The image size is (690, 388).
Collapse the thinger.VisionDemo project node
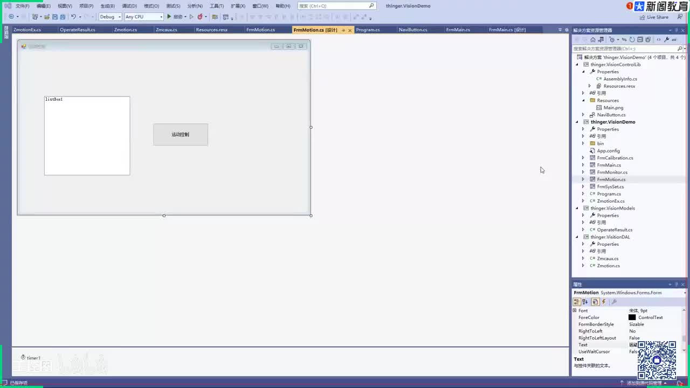click(577, 122)
